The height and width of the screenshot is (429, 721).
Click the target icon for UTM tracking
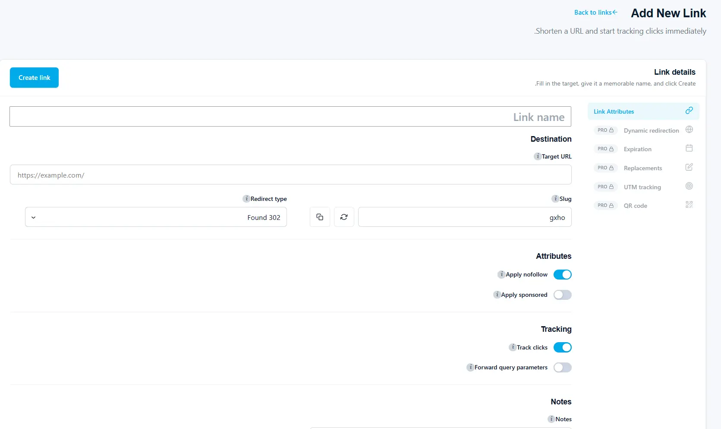point(689,186)
